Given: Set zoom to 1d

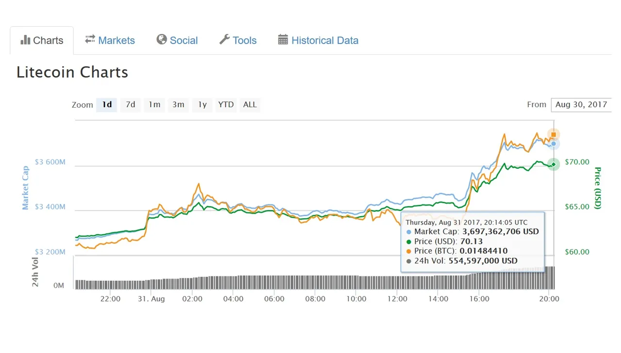Looking at the screenshot, I should [107, 105].
